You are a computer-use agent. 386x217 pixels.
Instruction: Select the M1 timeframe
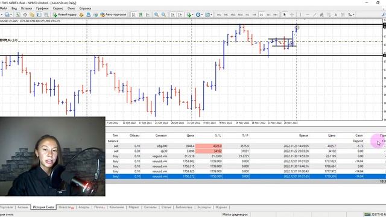[x=218, y=14]
